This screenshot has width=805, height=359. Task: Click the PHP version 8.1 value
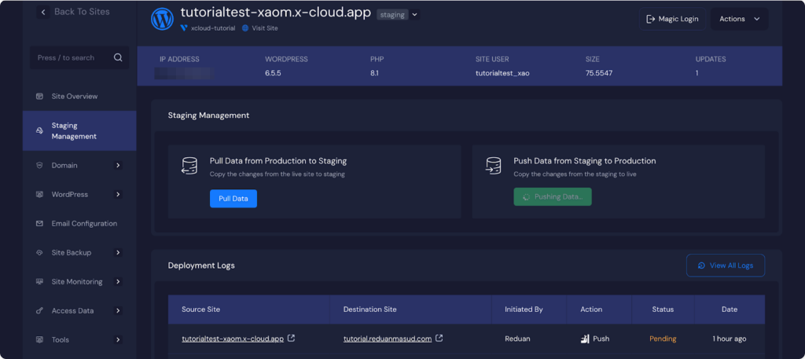(374, 73)
